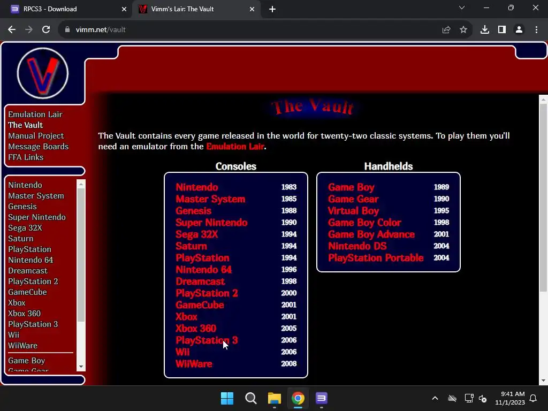Open FFA Links in the sidebar
The width and height of the screenshot is (548, 411).
(x=26, y=157)
